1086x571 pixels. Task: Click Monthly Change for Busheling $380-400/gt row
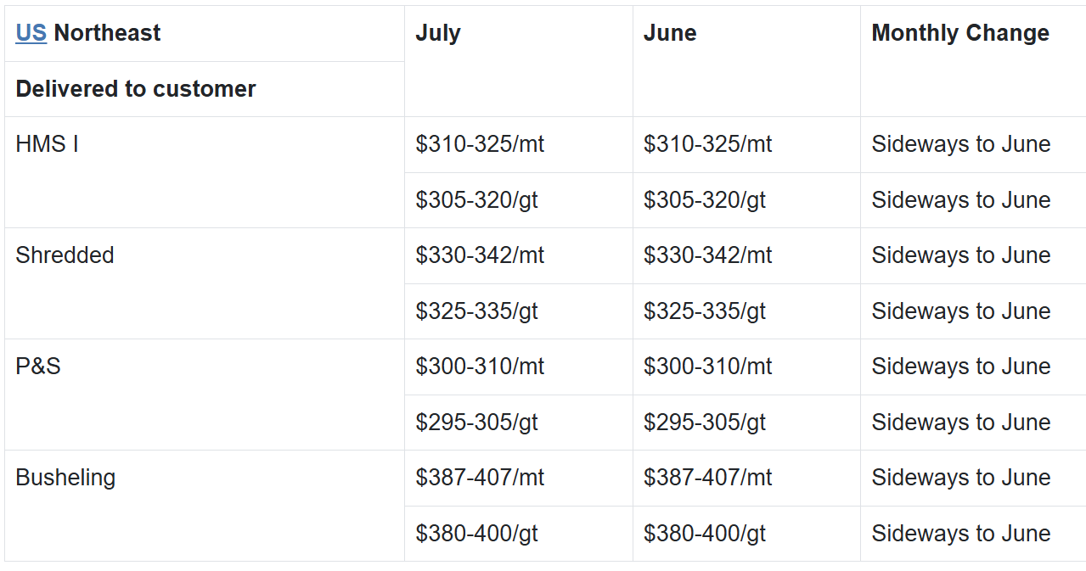coord(961,534)
